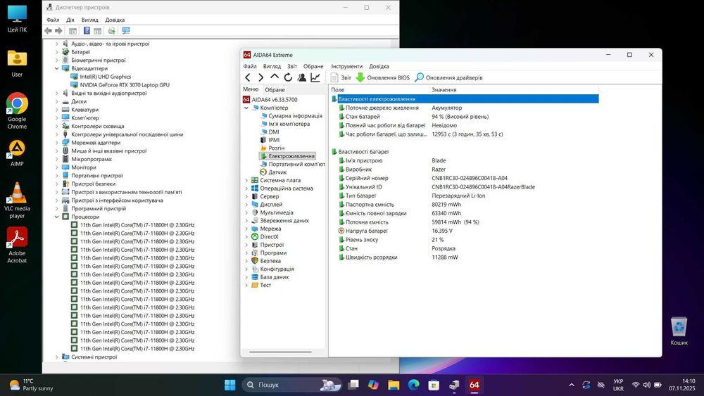Expand the Дисплей node
704x396 pixels.
point(246,205)
